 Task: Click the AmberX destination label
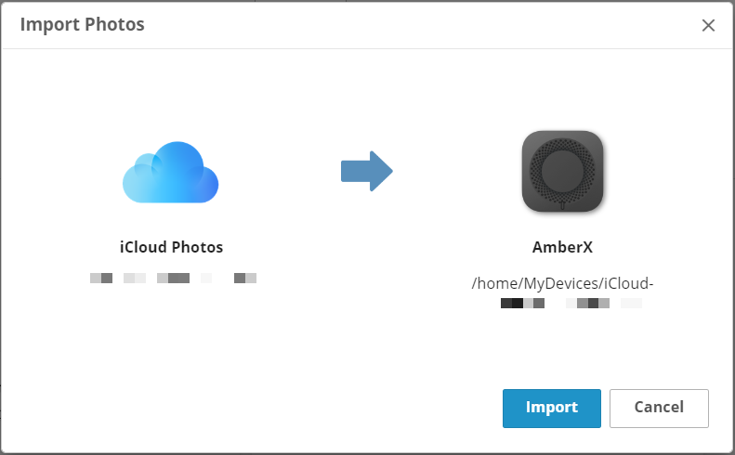coord(562,247)
